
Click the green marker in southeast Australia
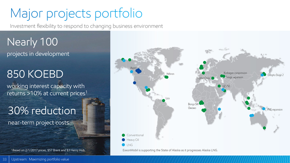pos(264,128)
